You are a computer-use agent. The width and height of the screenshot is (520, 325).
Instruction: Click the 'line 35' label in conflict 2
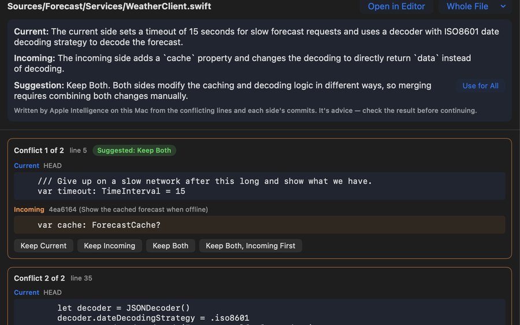pyautogui.click(x=81, y=278)
